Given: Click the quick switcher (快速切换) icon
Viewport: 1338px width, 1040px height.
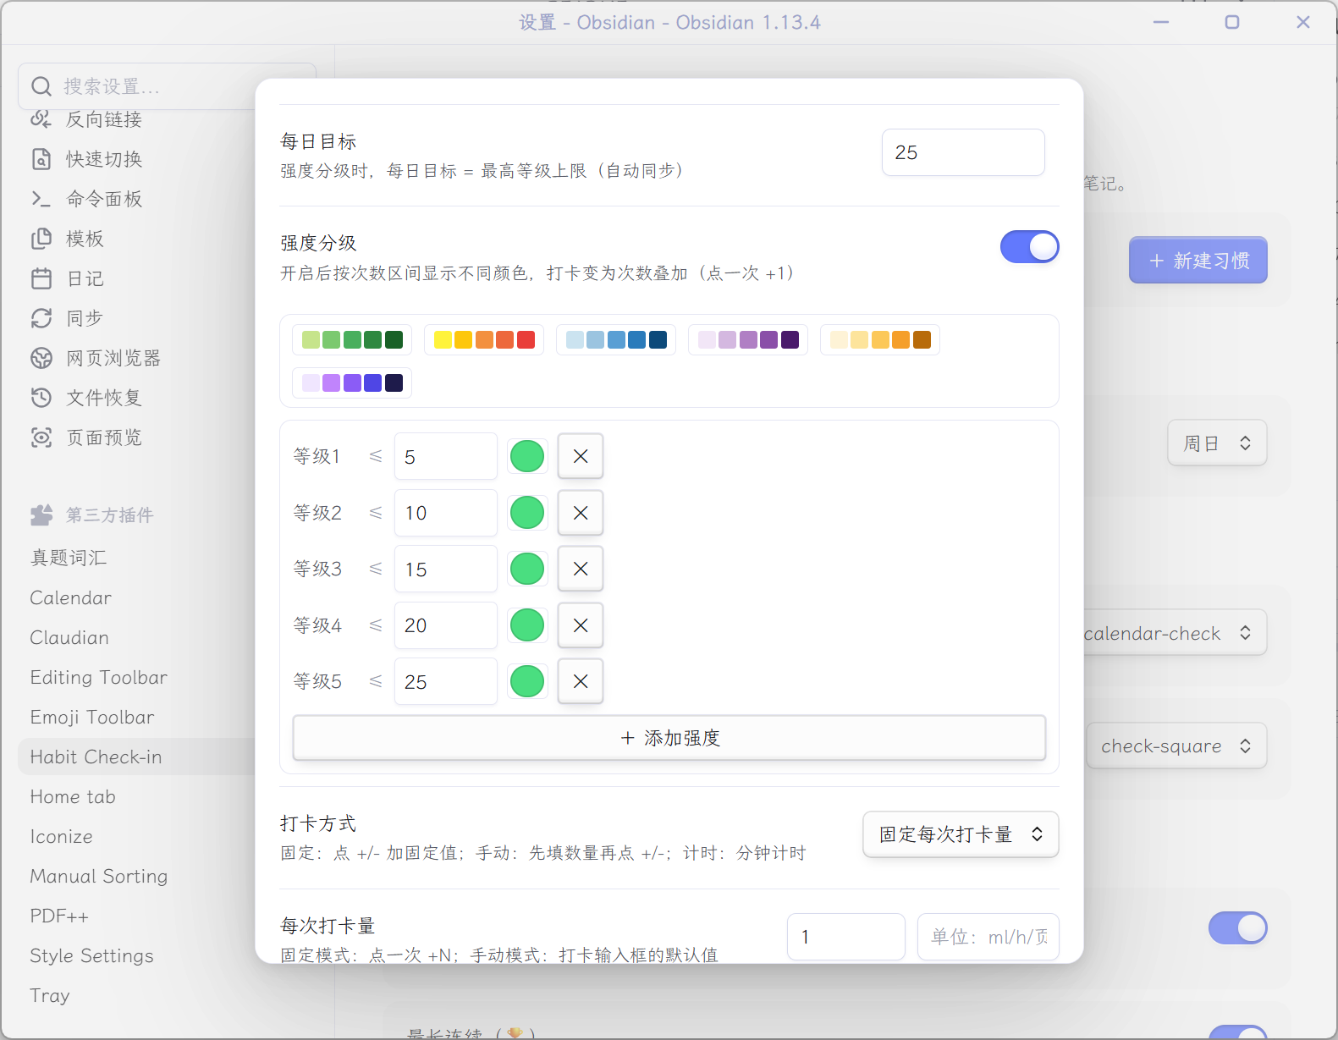Looking at the screenshot, I should pos(41,159).
